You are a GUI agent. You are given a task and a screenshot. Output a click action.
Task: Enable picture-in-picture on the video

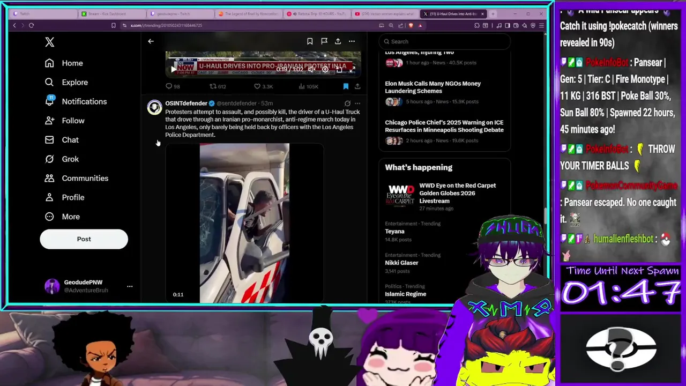point(339,69)
